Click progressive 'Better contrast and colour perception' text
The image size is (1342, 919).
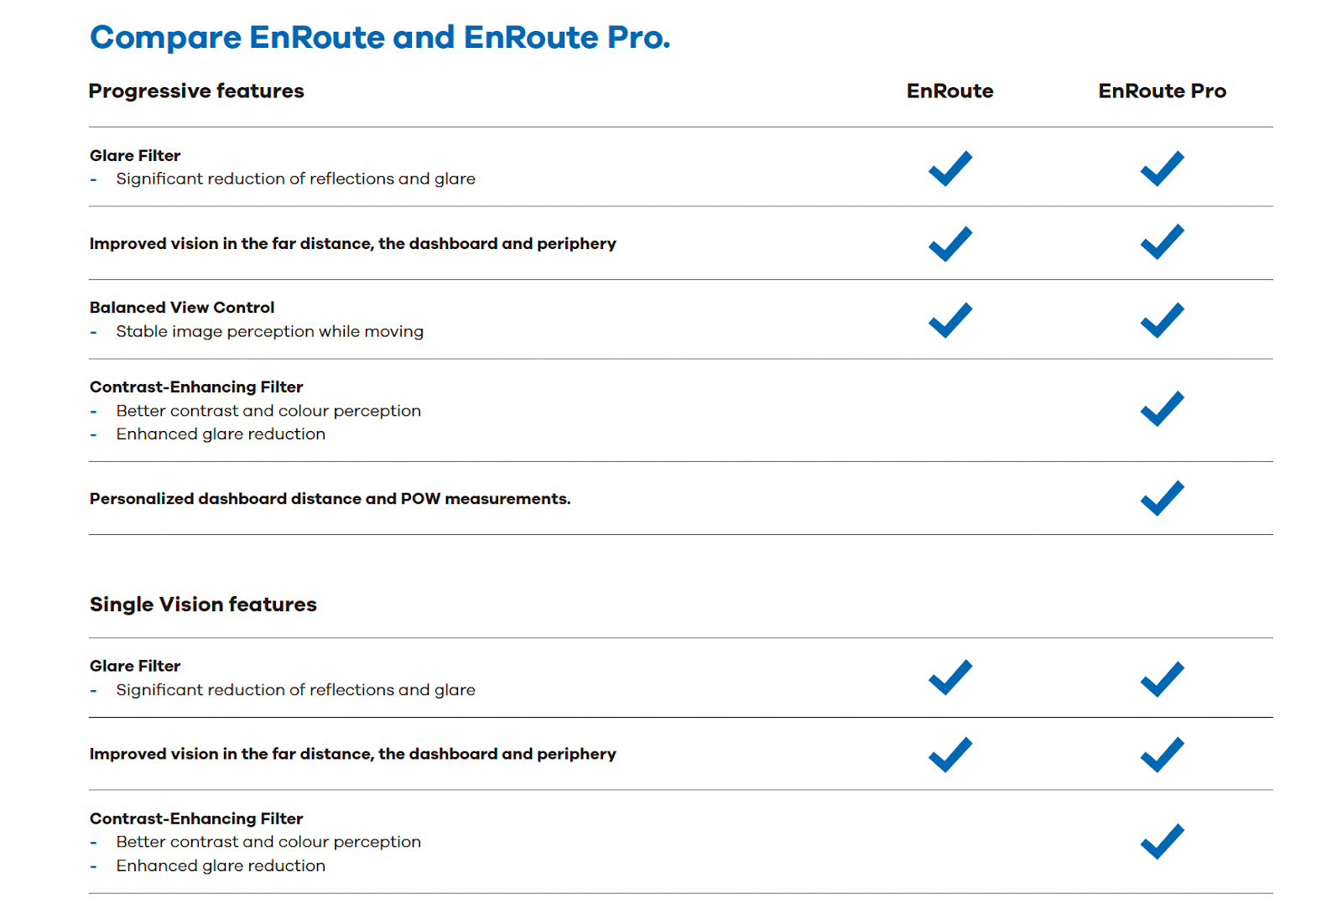[x=268, y=411]
